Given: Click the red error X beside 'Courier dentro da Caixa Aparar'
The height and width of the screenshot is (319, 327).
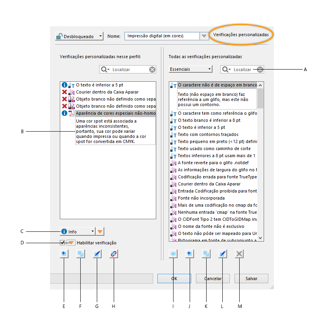Looking at the screenshot, I should [x=65, y=92].
